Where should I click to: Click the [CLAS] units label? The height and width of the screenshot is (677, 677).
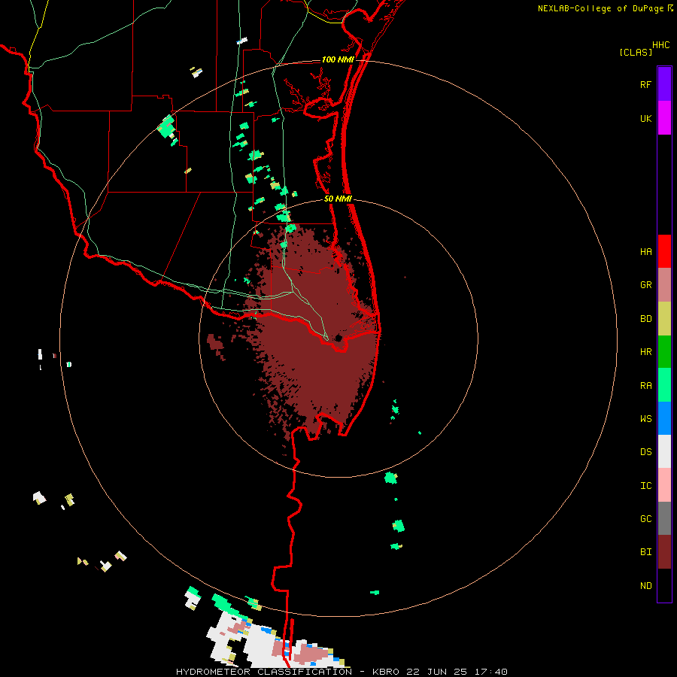(636, 52)
